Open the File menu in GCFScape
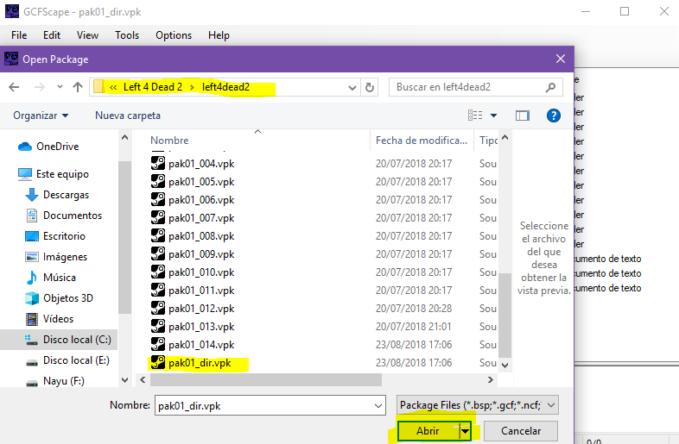The width and height of the screenshot is (679, 444). pyautogui.click(x=19, y=35)
